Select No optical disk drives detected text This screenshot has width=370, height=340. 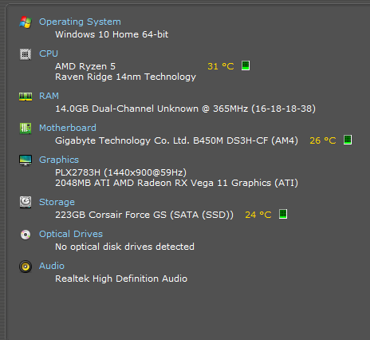coord(124,247)
